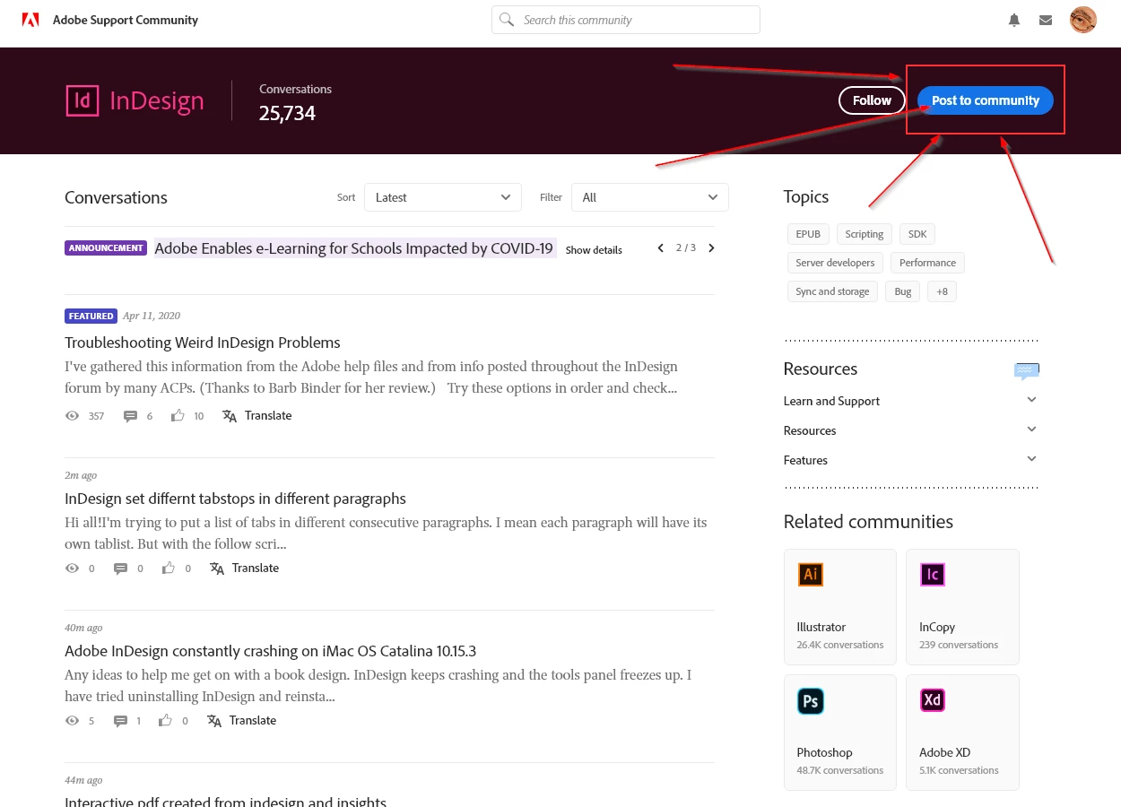The height and width of the screenshot is (807, 1121).
Task: Click the 25,734 conversations count
Action: [287, 113]
